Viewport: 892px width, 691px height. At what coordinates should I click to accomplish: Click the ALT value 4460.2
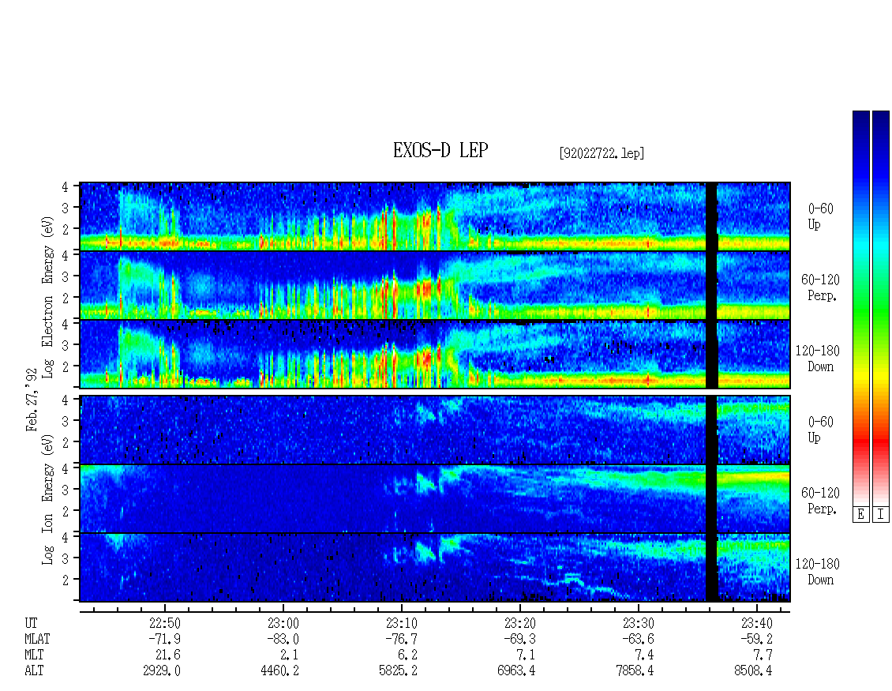[x=280, y=670]
